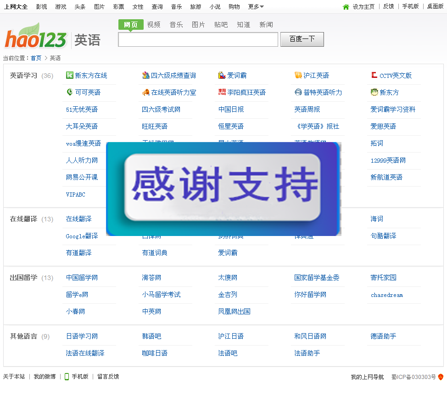Image resolution: width=447 pixels, height=395 pixels.
Task: Click the 桌面版 link at top right
Action: [x=436, y=6]
